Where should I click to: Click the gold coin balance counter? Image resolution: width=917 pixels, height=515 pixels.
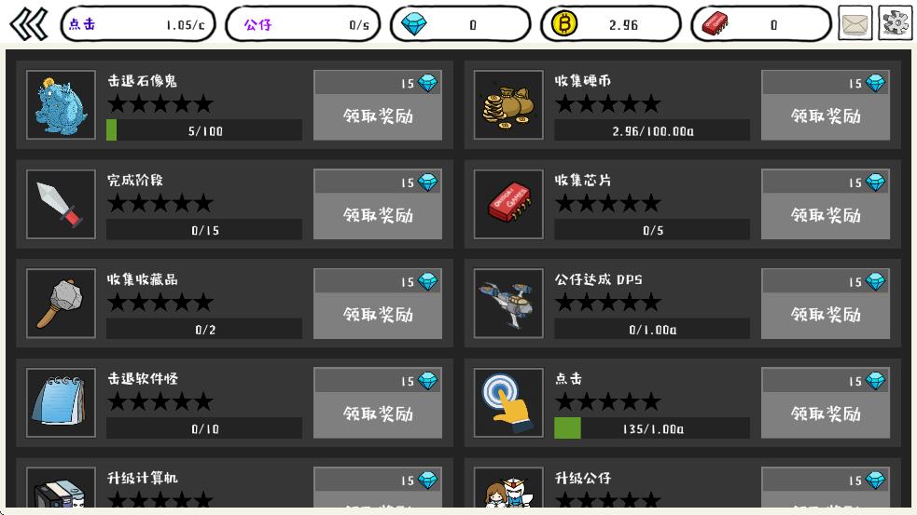click(610, 24)
